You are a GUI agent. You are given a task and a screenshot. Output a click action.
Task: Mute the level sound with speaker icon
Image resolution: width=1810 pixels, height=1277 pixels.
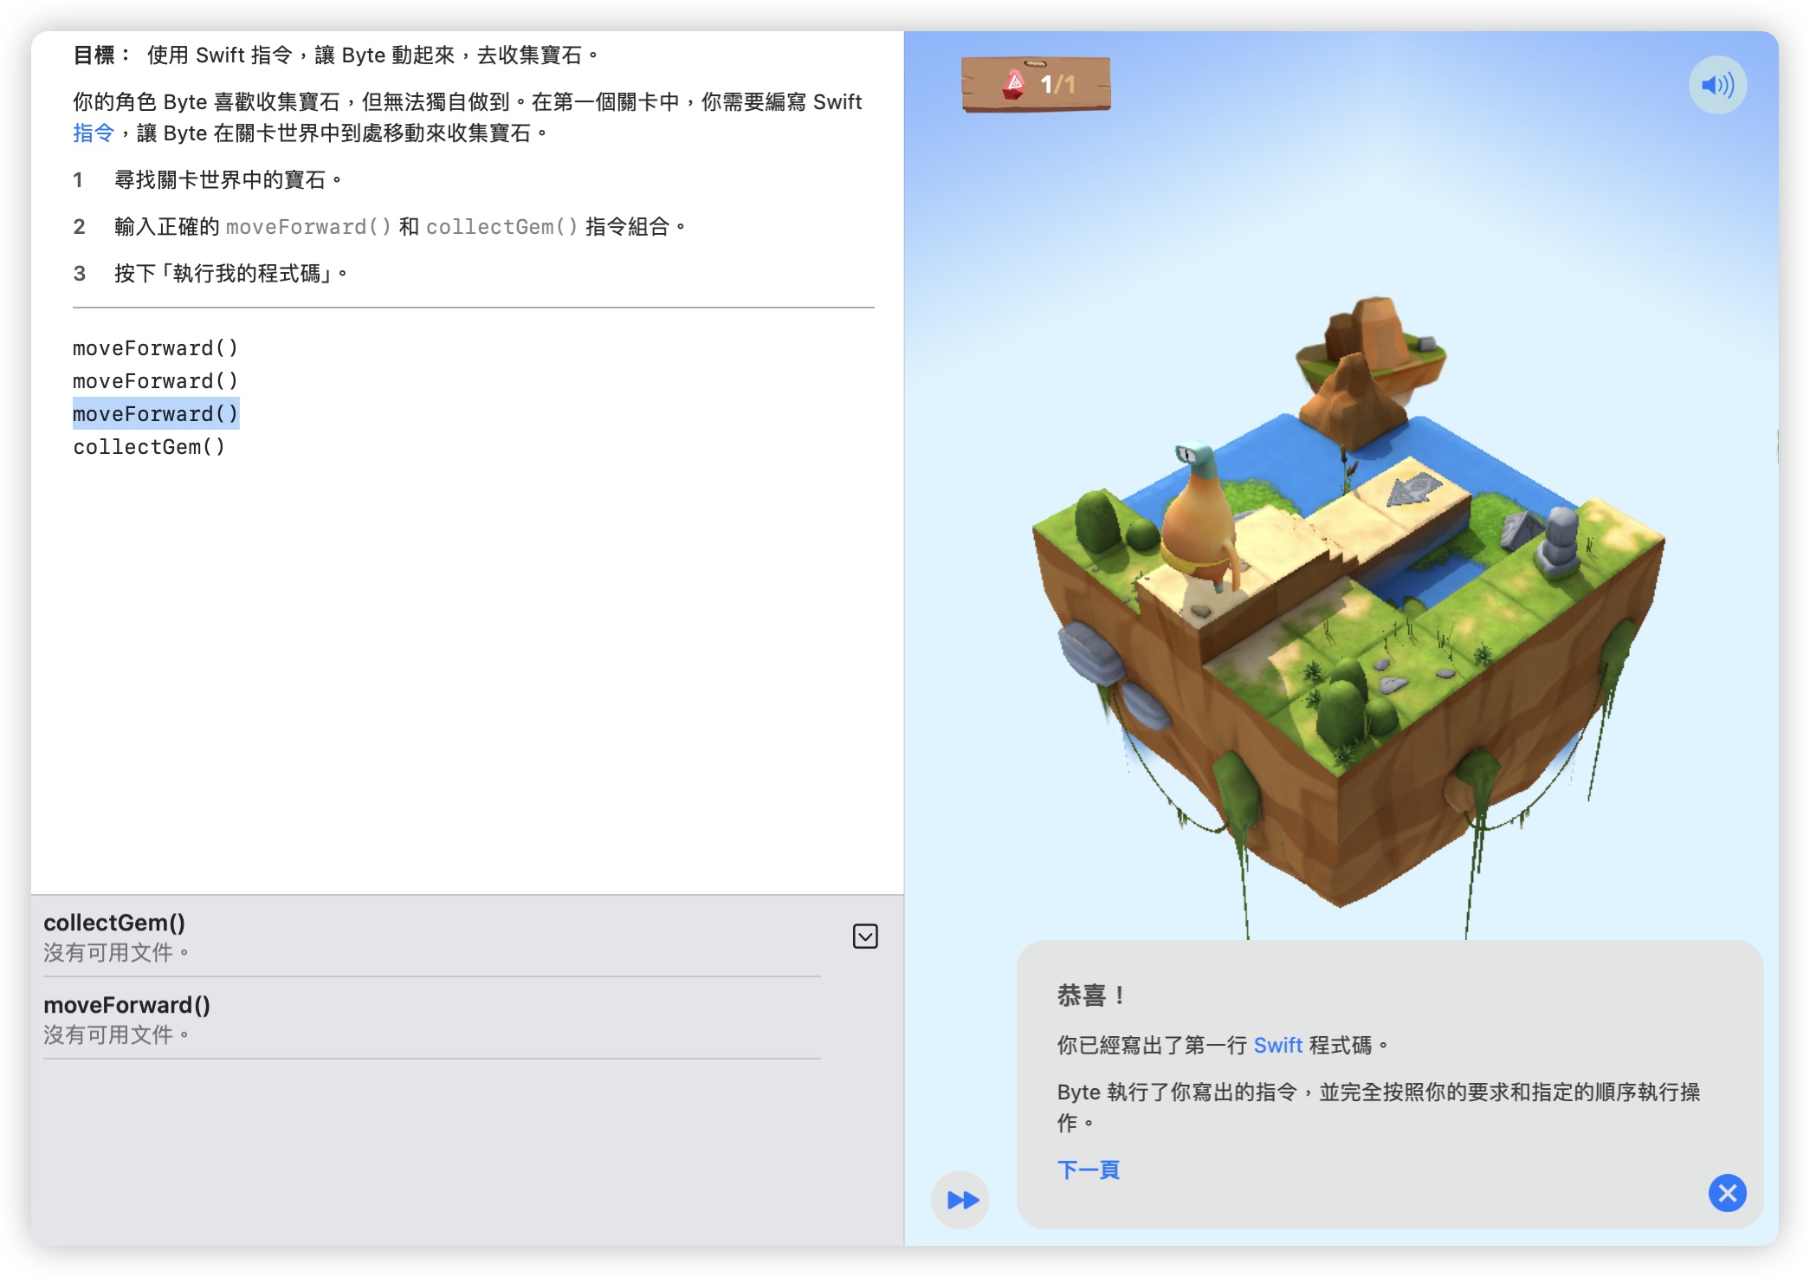(x=1718, y=85)
